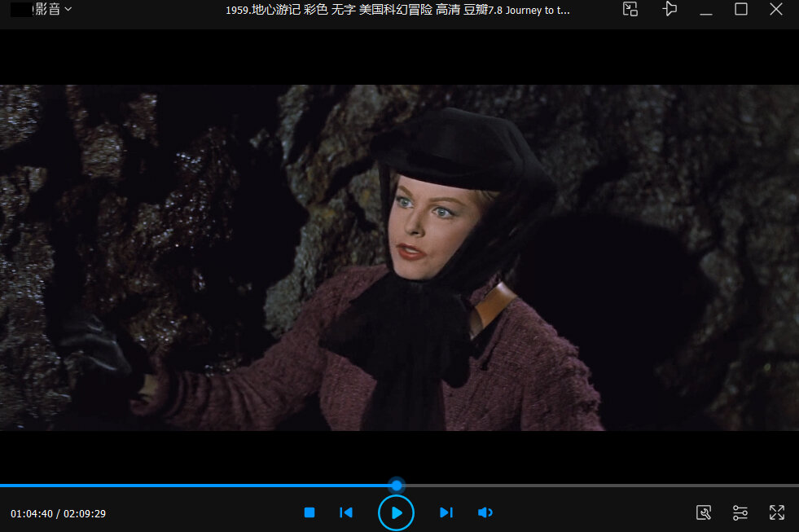Seek ahead on the unplayed progress bar
This screenshot has height=532, width=799.
601,486
